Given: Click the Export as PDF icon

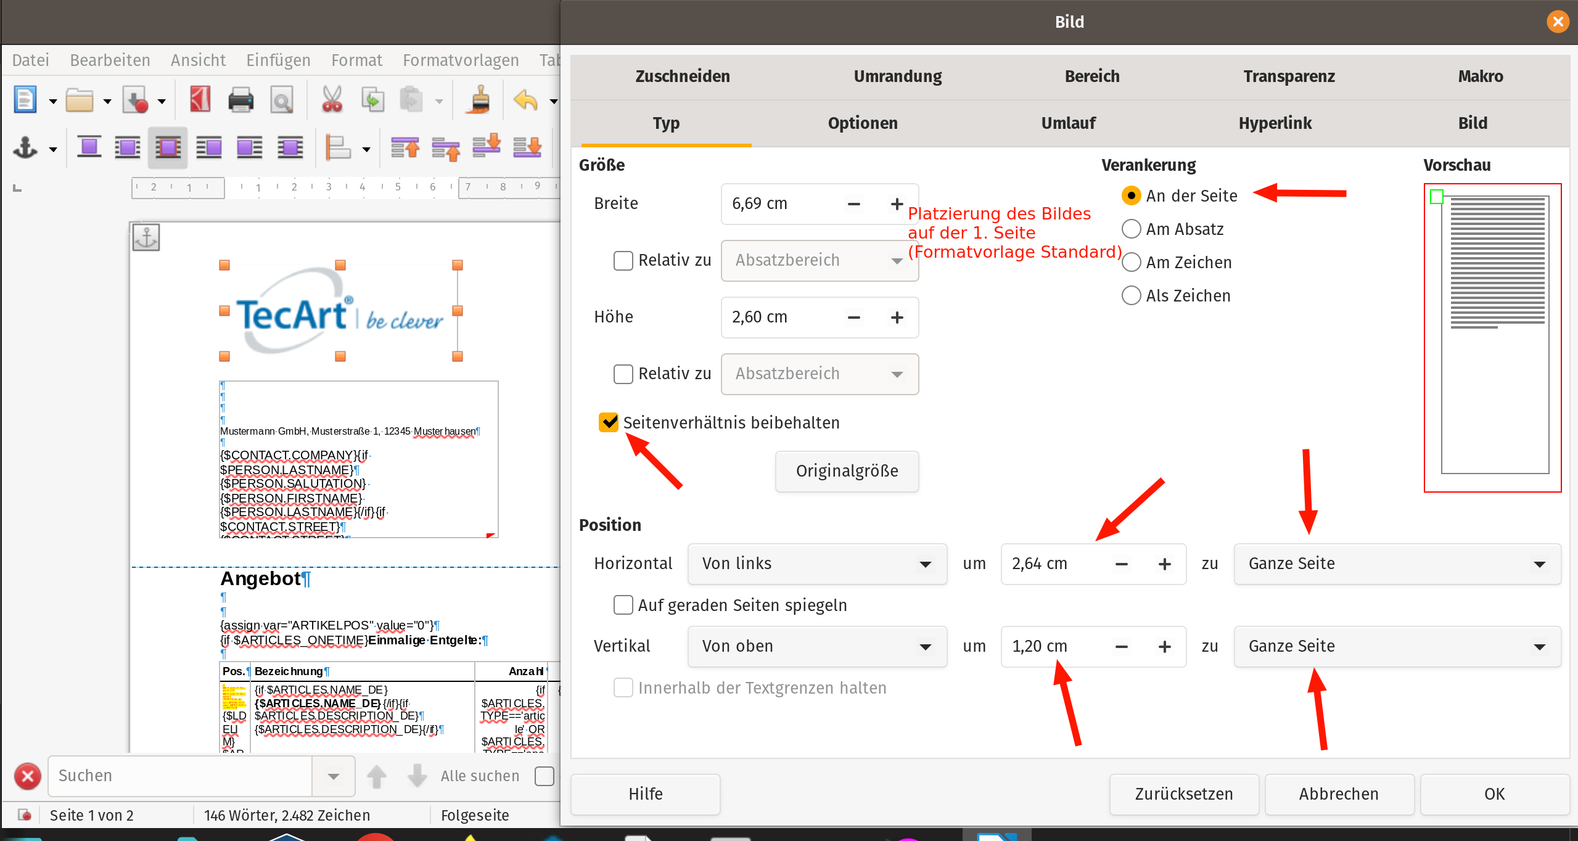Looking at the screenshot, I should point(200,100).
